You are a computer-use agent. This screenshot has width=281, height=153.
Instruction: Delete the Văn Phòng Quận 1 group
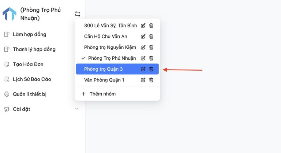click(151, 80)
